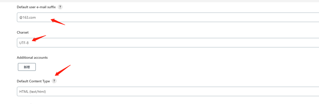This screenshot has height=104, width=319.
Task: Click the "Default user e-mail suffix" label
Action: coord(36,7)
